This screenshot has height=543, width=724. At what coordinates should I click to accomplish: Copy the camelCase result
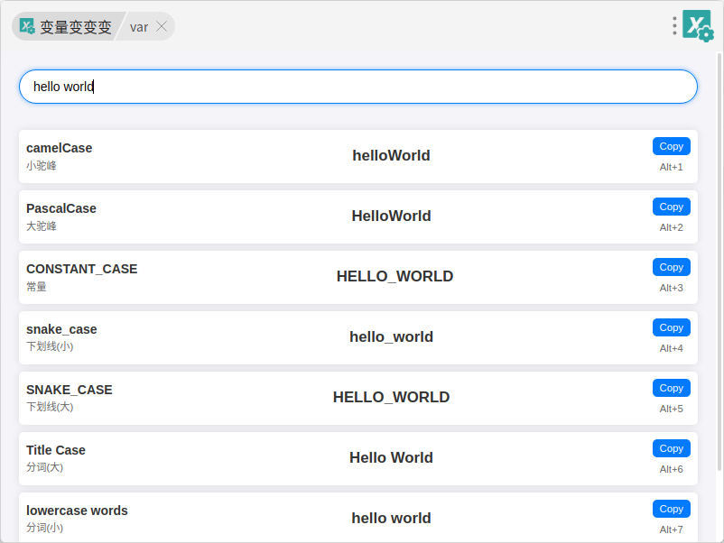[x=672, y=146]
